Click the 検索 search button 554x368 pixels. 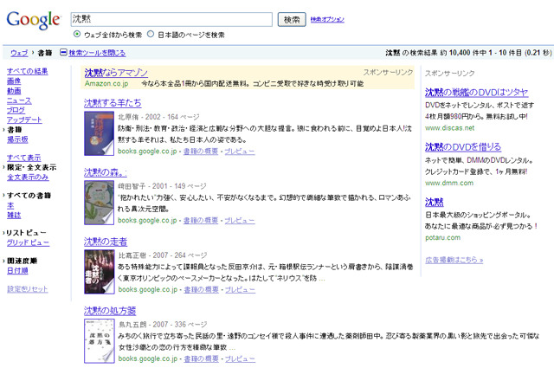[292, 19]
